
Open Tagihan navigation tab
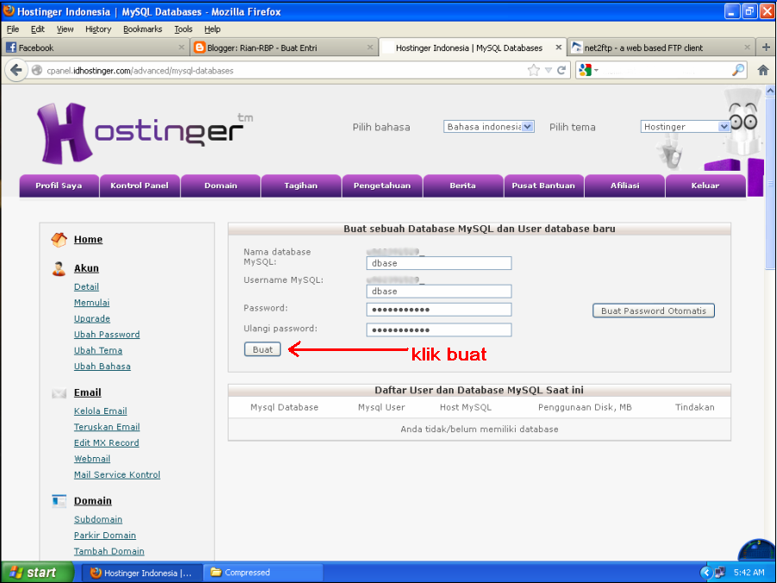[301, 185]
